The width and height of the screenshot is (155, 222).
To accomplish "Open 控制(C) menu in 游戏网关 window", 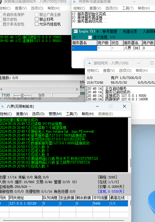I will 93,71.
